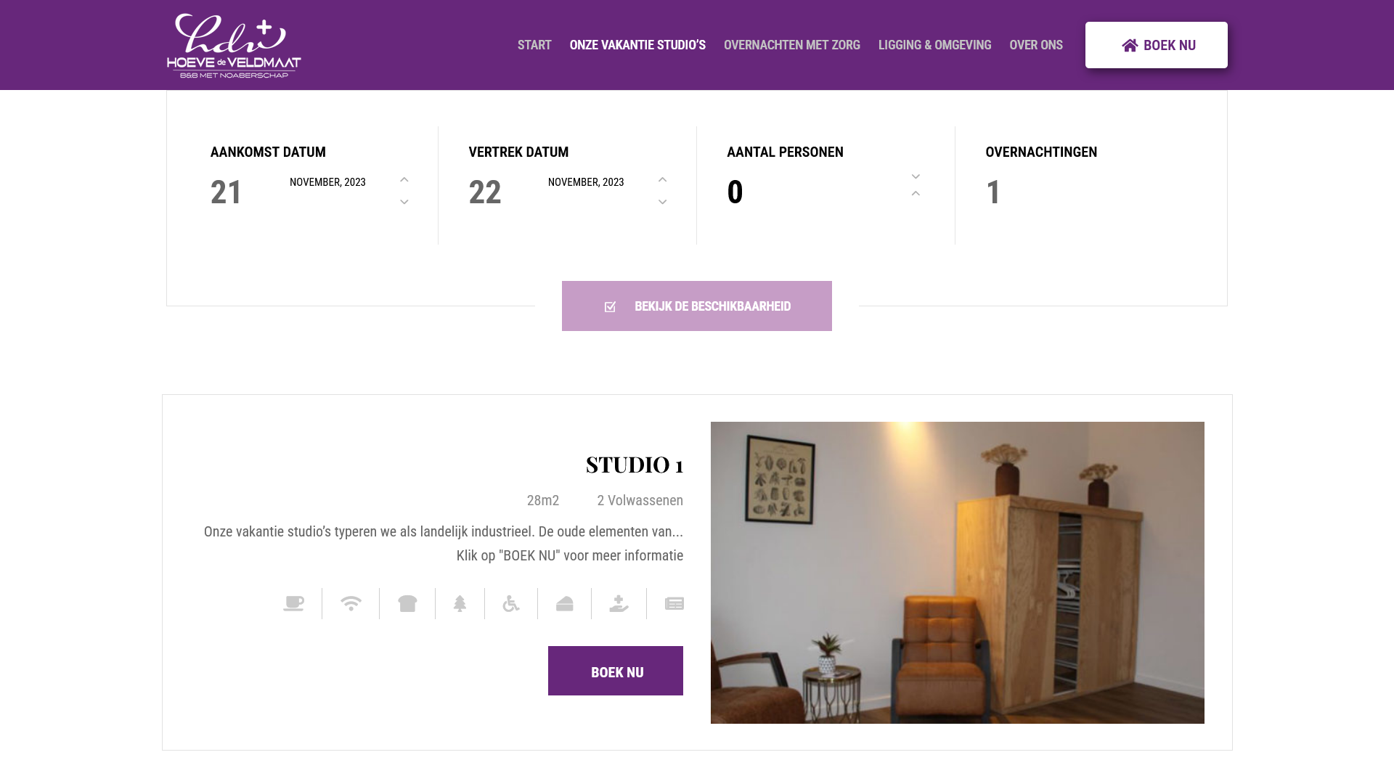
Task: Open the Studio 1 room photo
Action: (957, 572)
